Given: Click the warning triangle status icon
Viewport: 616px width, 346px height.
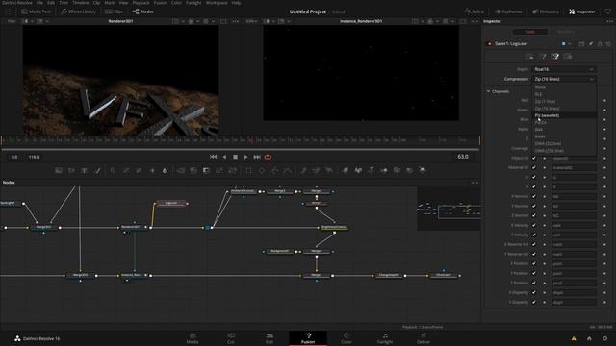Looking at the screenshot, I should tap(574, 338).
